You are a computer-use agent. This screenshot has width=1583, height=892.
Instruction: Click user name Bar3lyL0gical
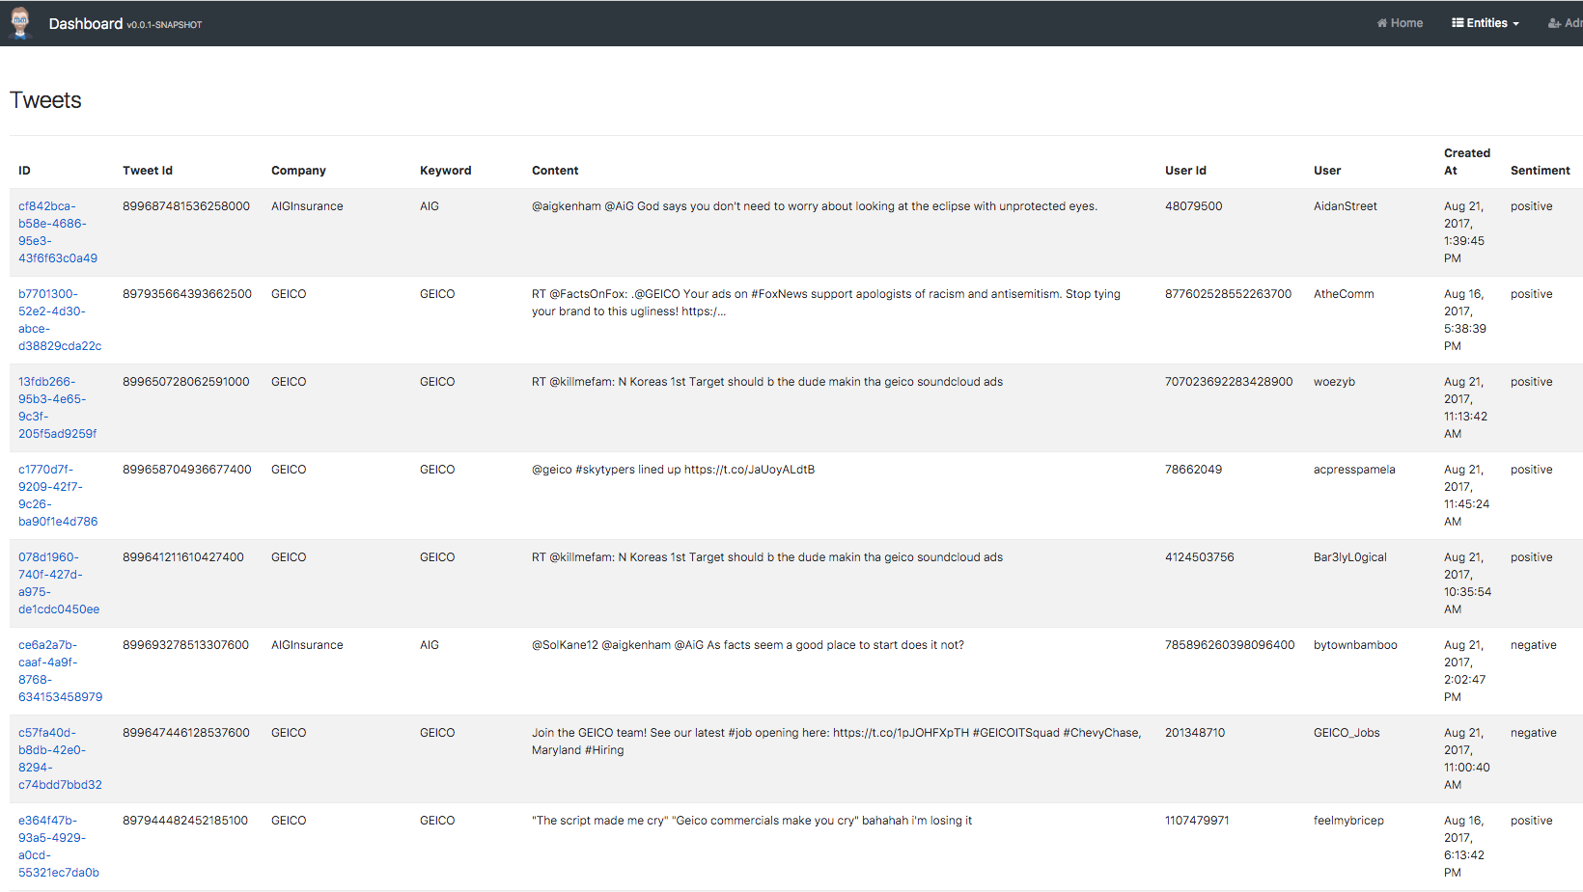[x=1350, y=557]
